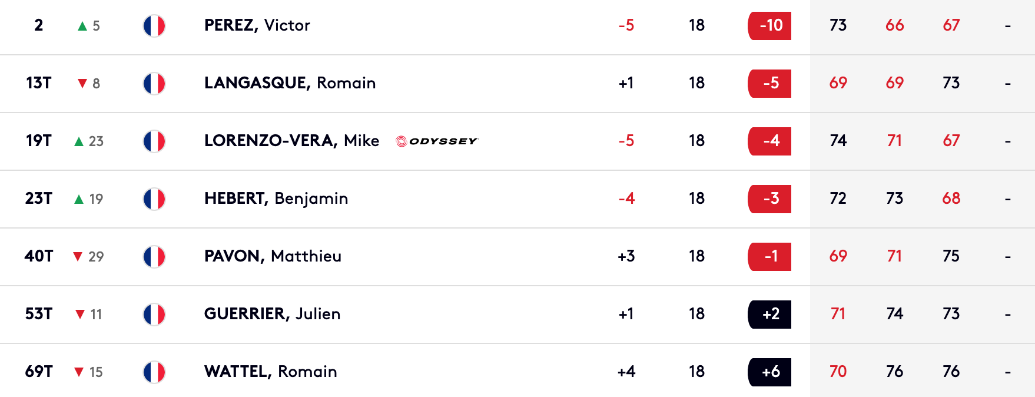Click the French flag next to Romain Langasque
Screen dimensions: 1035x397
coord(154,84)
